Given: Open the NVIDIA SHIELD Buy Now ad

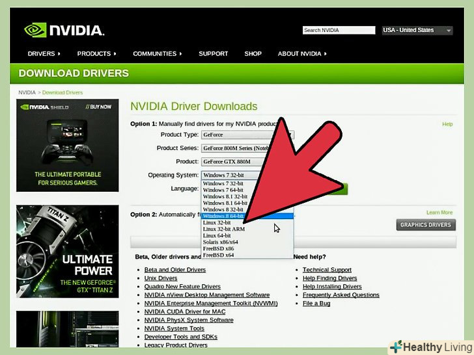Looking at the screenshot, I should click(68, 146).
